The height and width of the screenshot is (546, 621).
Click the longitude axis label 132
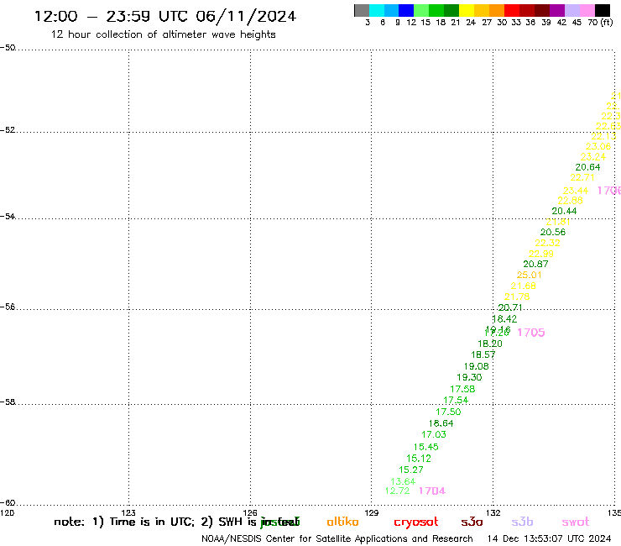coord(493,512)
